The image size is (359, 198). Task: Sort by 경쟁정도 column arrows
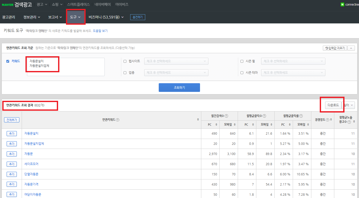point(331,120)
